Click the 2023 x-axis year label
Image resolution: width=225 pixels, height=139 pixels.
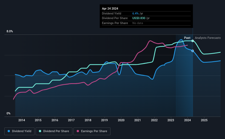tap(171, 120)
